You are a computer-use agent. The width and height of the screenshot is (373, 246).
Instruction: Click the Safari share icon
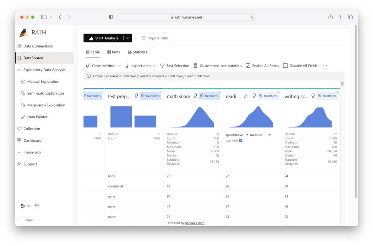click(x=330, y=17)
